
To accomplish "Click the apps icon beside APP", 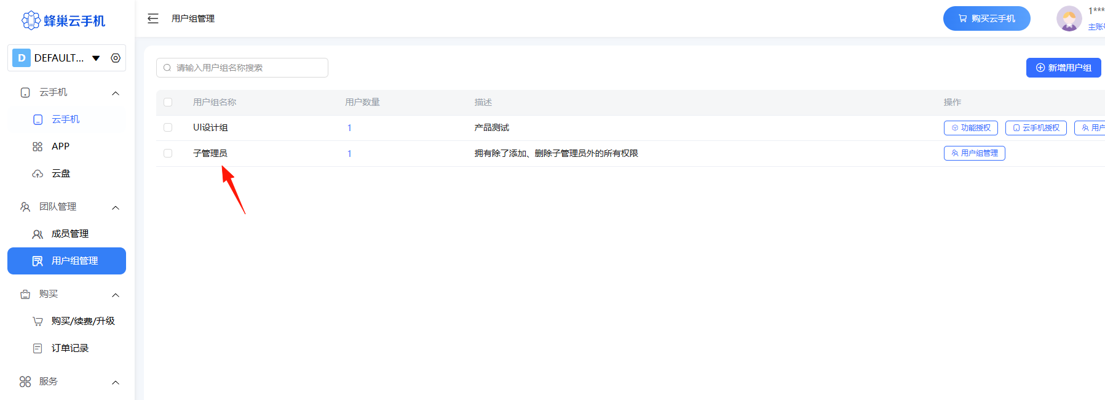I will (x=38, y=146).
